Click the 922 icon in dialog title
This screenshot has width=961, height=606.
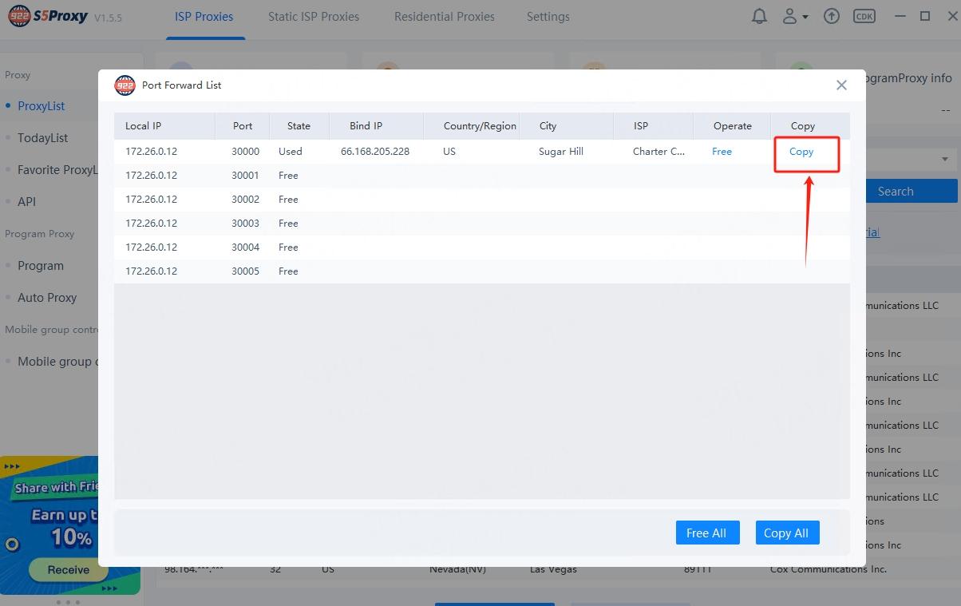coord(125,85)
